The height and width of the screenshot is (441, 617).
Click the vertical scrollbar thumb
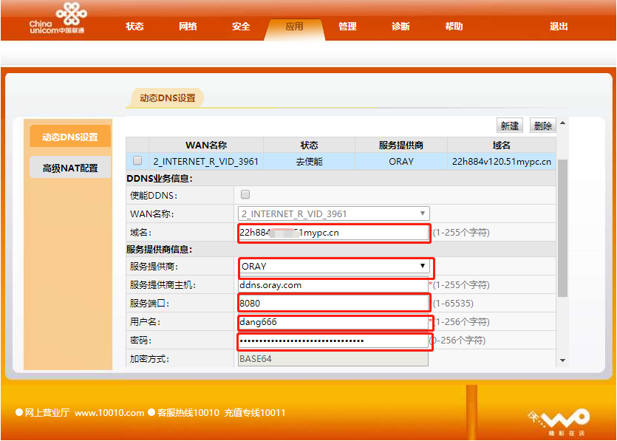point(563,228)
